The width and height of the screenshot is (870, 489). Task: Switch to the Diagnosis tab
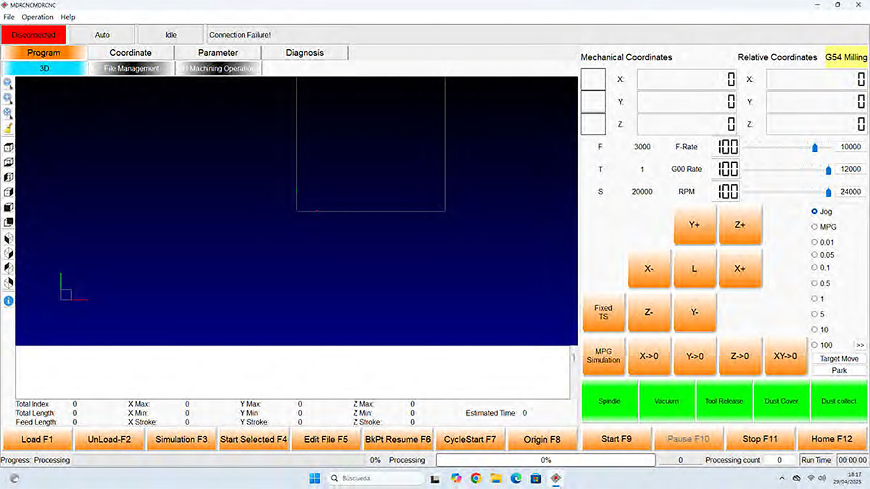304,53
